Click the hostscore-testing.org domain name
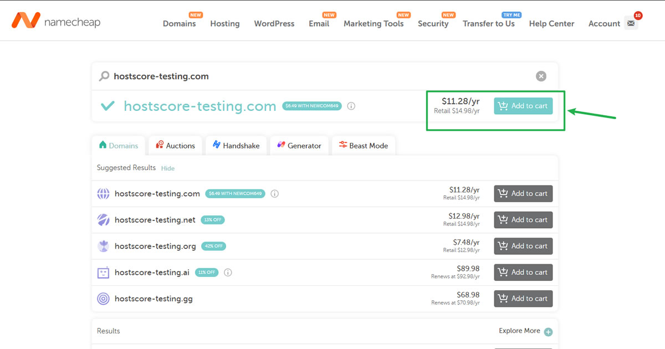This screenshot has height=349, width=665. (155, 247)
